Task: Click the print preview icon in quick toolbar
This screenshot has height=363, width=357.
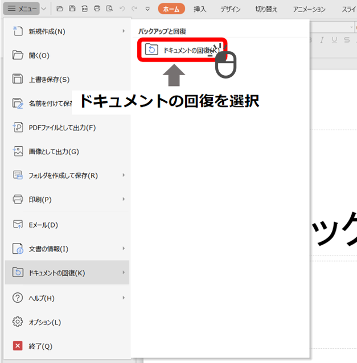Action: click(x=109, y=9)
